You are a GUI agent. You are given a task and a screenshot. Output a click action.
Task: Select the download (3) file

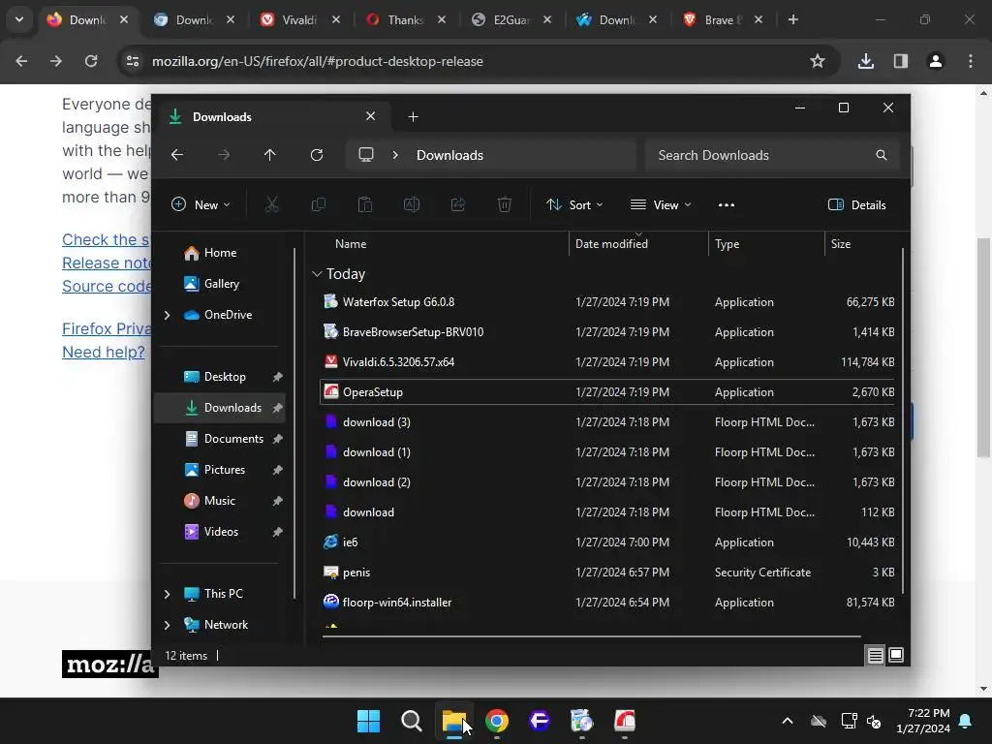coord(608,422)
